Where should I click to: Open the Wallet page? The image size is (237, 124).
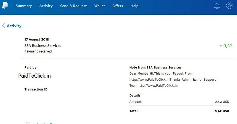(100, 6)
